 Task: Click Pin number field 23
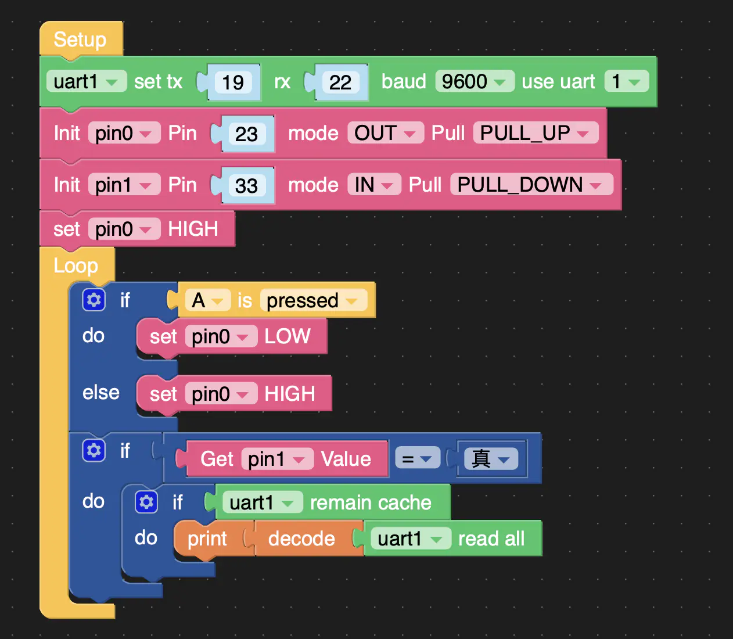[x=246, y=134]
